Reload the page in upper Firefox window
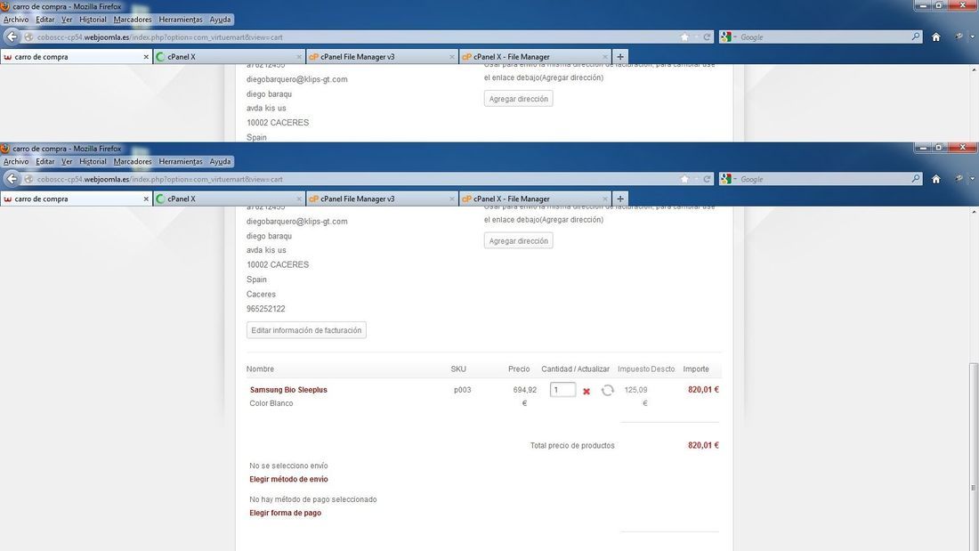 (707, 36)
